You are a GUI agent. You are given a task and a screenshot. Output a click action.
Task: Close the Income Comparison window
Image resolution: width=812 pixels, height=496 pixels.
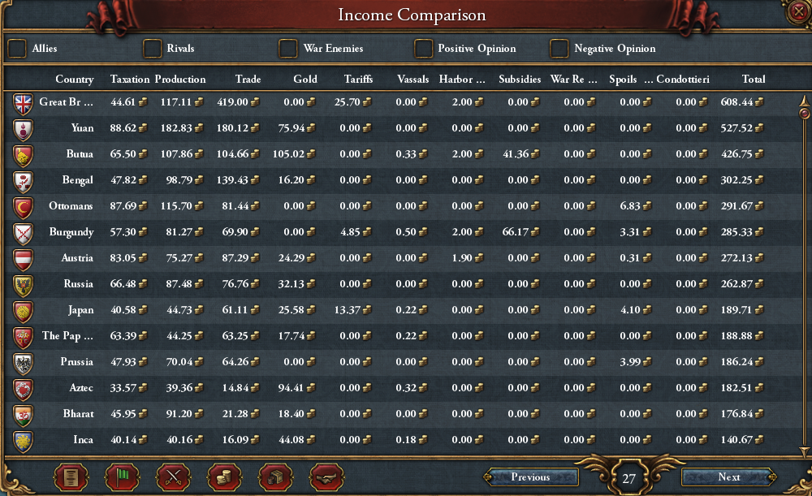tap(798, 11)
